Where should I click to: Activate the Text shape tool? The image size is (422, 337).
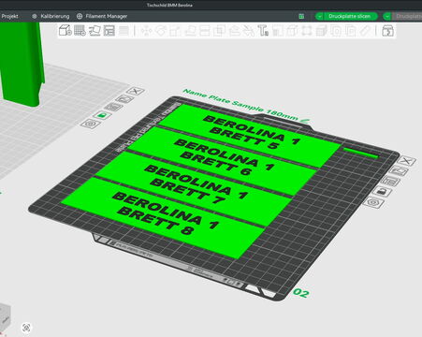coord(263,31)
